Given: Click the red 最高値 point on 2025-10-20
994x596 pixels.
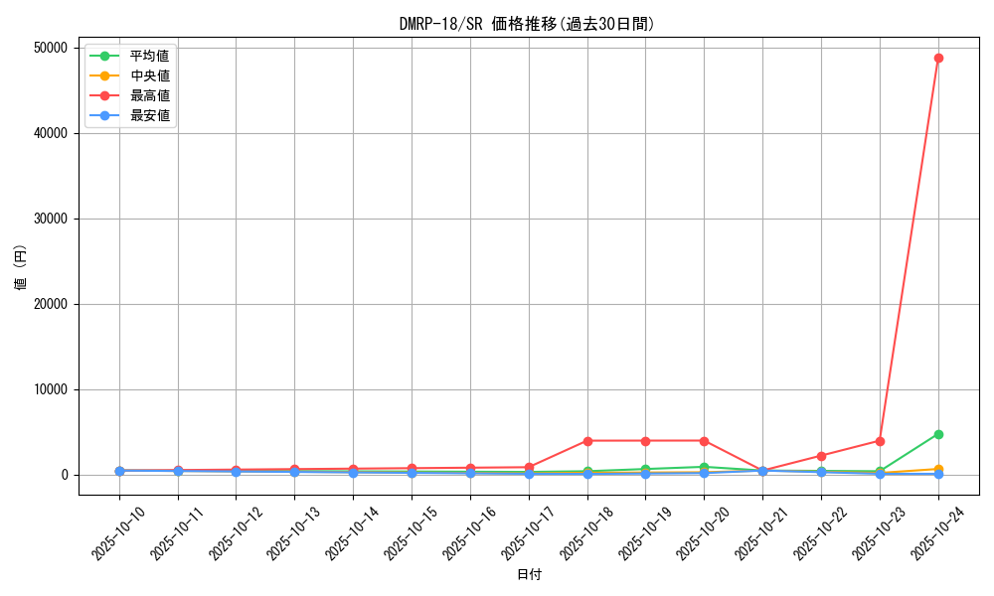Looking at the screenshot, I should tap(704, 441).
